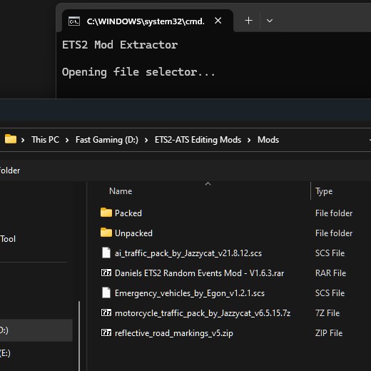Open the terminal profiles dropdown arrow
The width and height of the screenshot is (371, 371).
(x=270, y=21)
